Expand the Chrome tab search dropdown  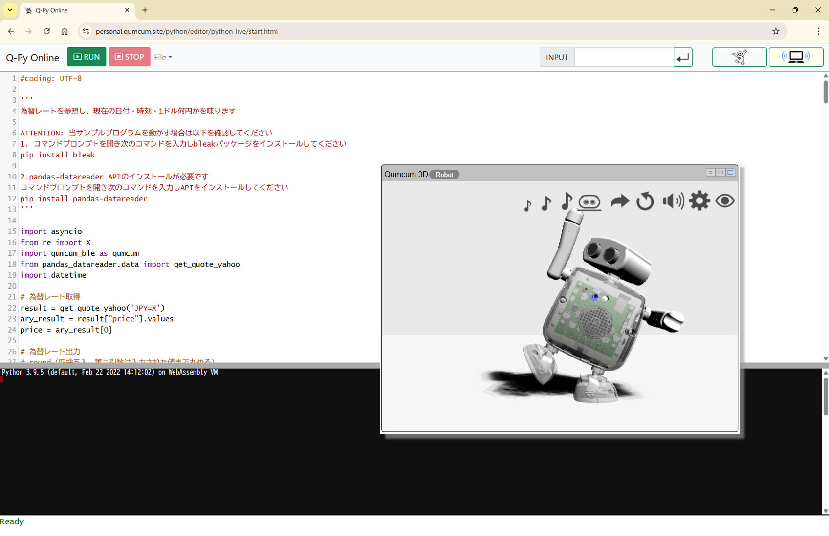coord(10,10)
